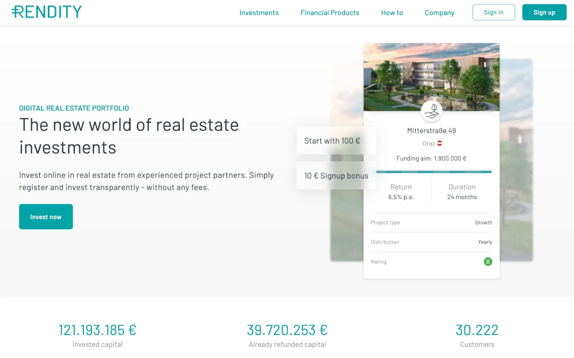Click the hand-with-plant growth icon
574x358 pixels.
[431, 111]
